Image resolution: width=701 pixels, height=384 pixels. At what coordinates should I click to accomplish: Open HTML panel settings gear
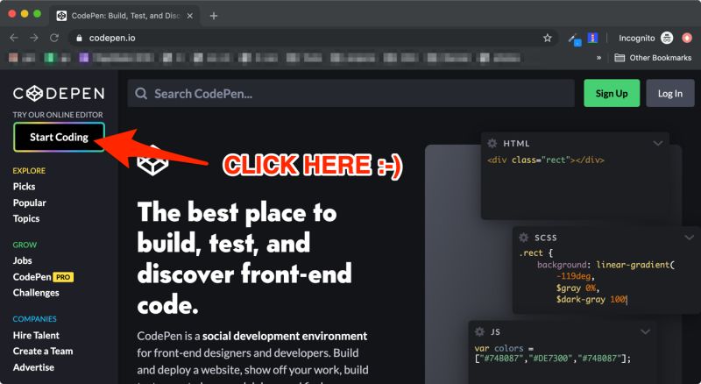click(x=492, y=143)
